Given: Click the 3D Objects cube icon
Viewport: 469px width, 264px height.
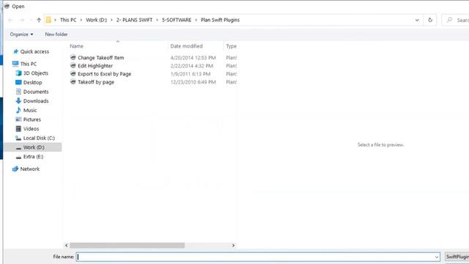Looking at the screenshot, I should pos(18,73).
